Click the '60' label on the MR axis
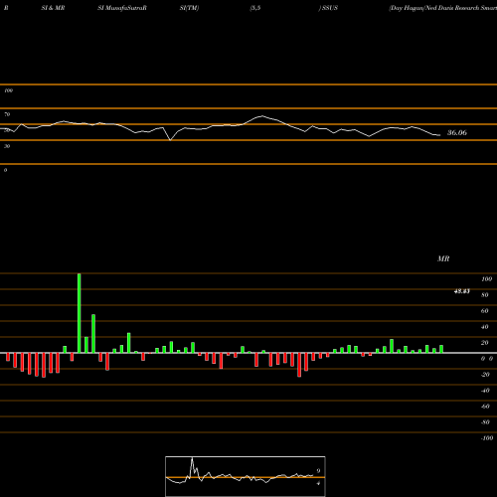The width and height of the screenshot is (497, 497). click(485, 311)
